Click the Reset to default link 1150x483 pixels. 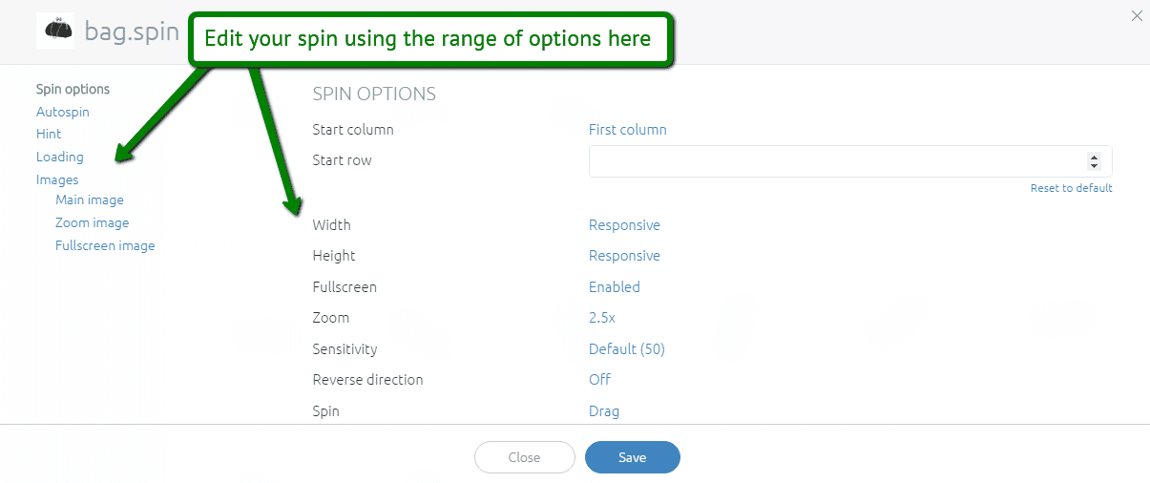pyautogui.click(x=1072, y=188)
